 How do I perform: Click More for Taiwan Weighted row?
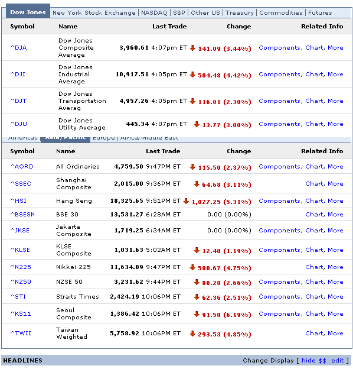pyautogui.click(x=335, y=334)
